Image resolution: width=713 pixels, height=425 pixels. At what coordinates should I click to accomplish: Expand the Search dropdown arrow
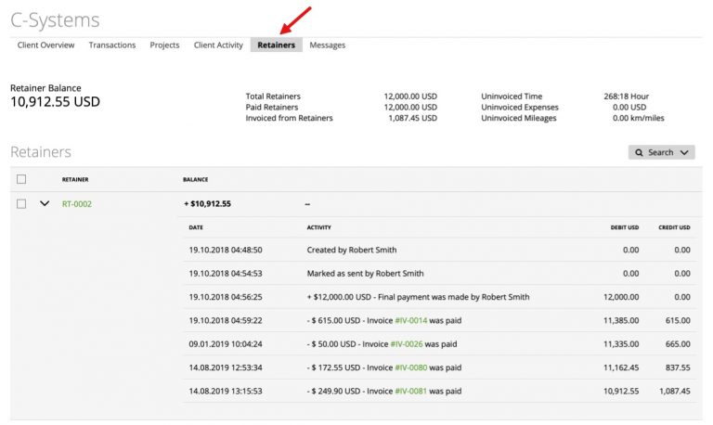[x=684, y=152]
